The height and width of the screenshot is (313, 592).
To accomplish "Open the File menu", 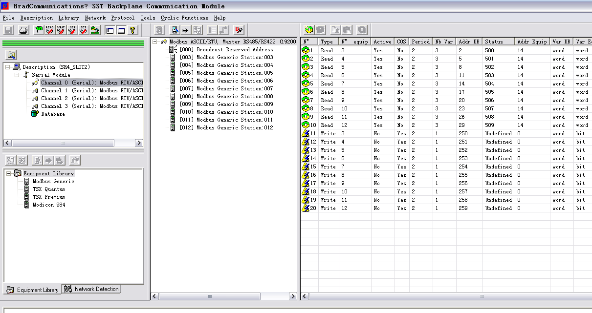I will [x=8, y=18].
